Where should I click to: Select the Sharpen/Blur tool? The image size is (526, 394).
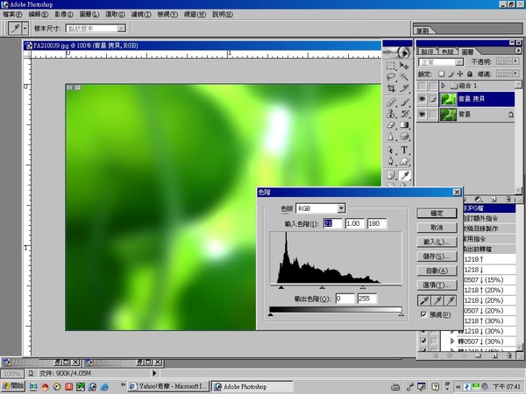(x=391, y=137)
